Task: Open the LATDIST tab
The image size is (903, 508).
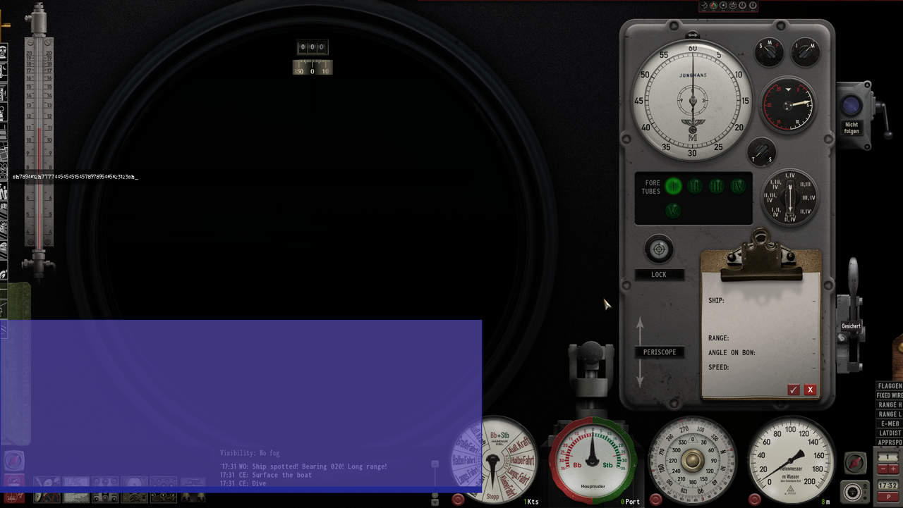Action: 889,433
